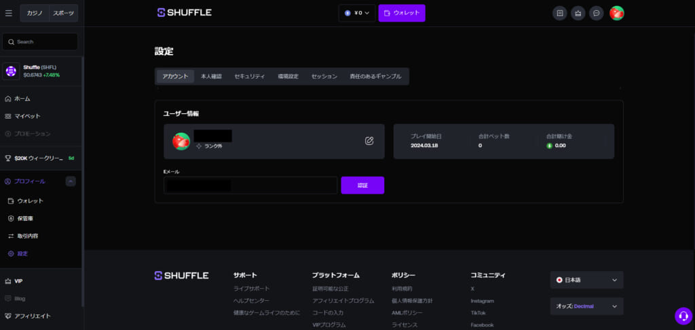The width and height of the screenshot is (695, 330).
Task: Click the home icon beside ホーム
Action: point(7,99)
